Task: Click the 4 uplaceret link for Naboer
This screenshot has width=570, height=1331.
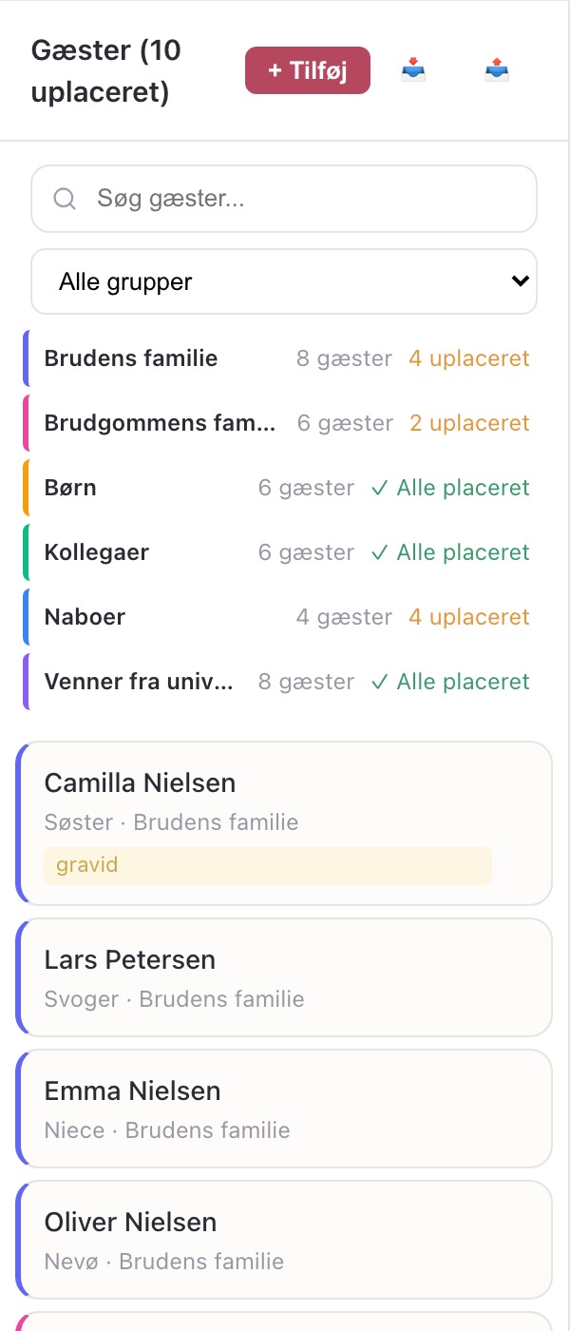Action: point(469,617)
